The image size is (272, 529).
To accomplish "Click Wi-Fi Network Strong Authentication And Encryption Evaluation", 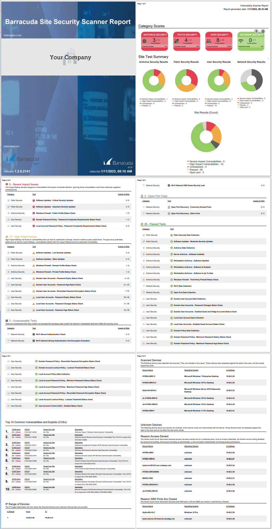I will coord(63,341).
